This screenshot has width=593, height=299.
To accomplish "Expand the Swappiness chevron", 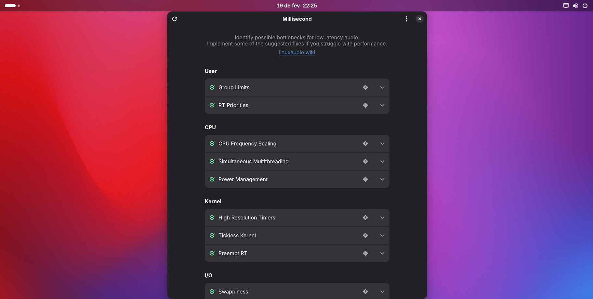I will pos(382,292).
